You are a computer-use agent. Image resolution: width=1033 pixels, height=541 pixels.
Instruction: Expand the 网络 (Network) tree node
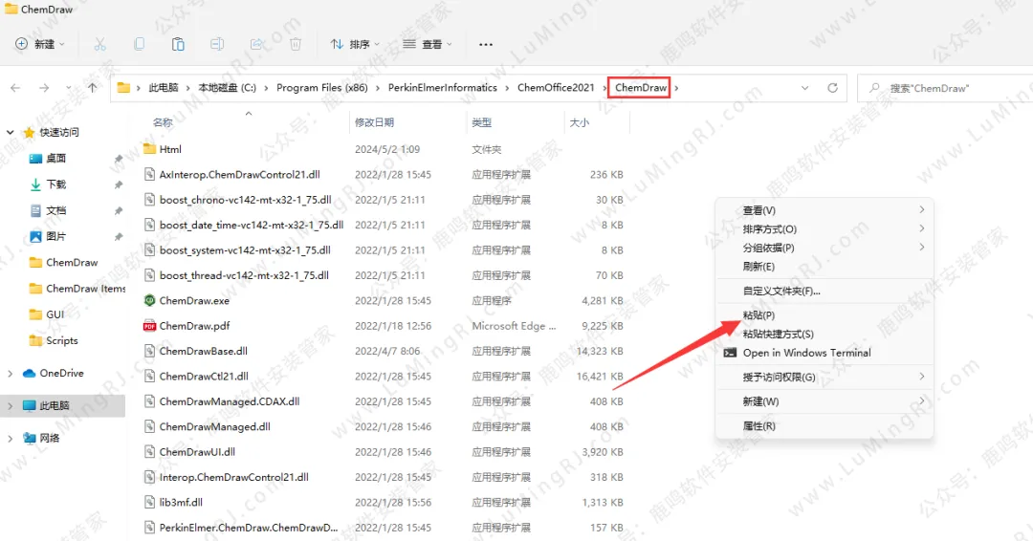(x=11, y=438)
